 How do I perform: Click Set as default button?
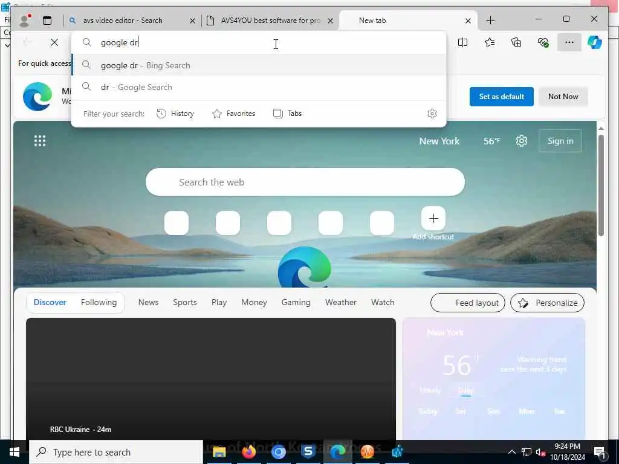(x=501, y=97)
